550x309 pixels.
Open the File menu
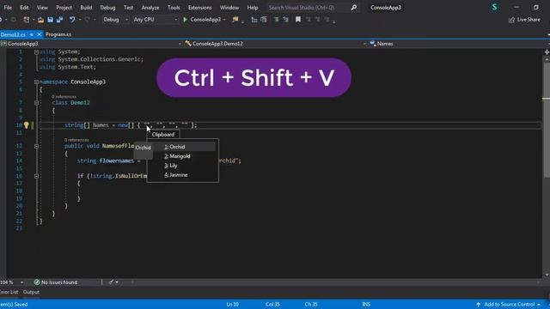(8, 8)
